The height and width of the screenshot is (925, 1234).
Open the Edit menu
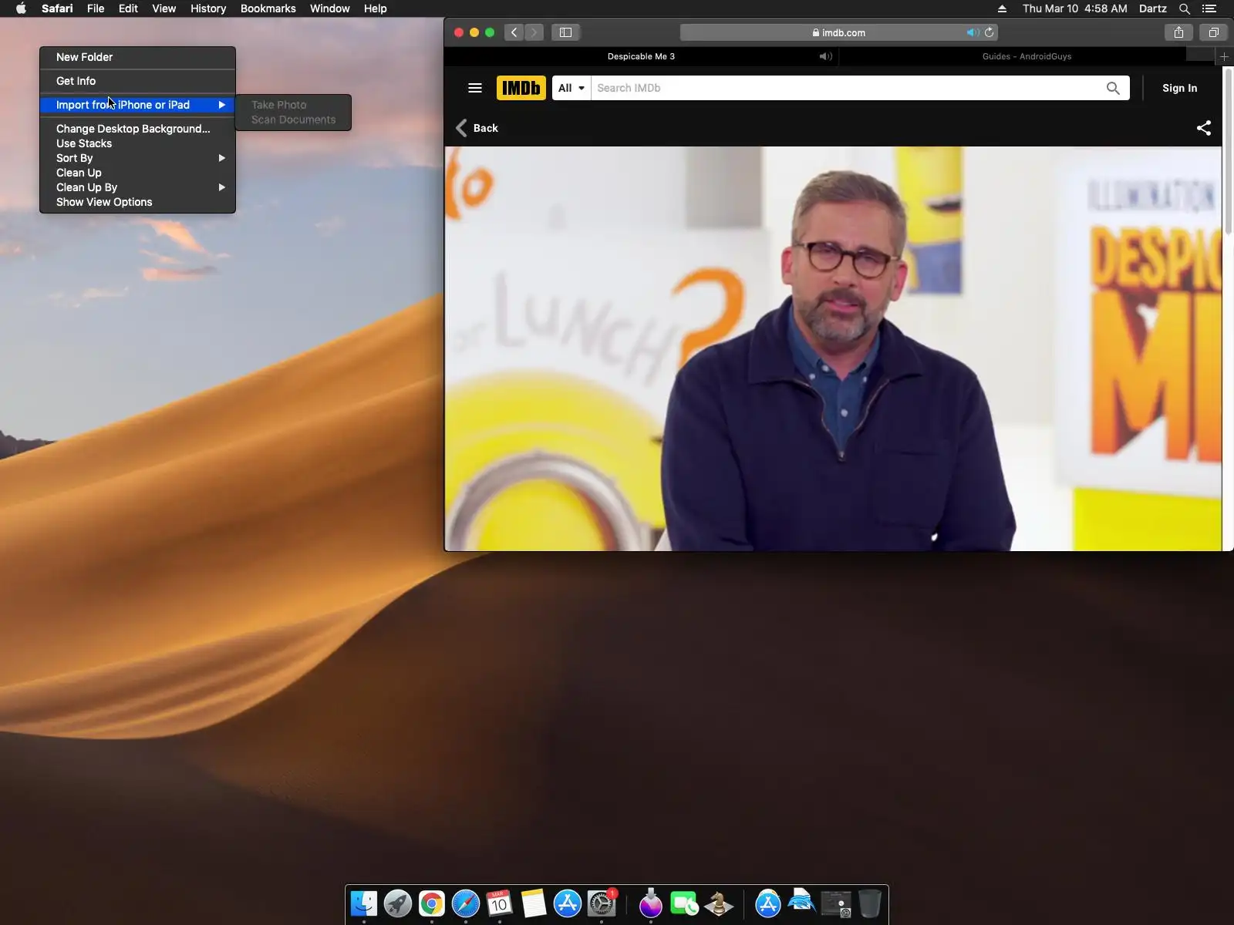pyautogui.click(x=128, y=8)
